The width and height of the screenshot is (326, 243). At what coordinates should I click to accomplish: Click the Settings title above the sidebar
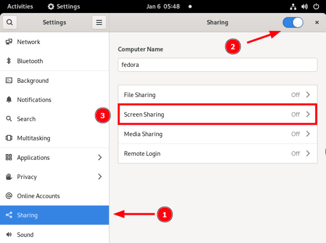(54, 22)
